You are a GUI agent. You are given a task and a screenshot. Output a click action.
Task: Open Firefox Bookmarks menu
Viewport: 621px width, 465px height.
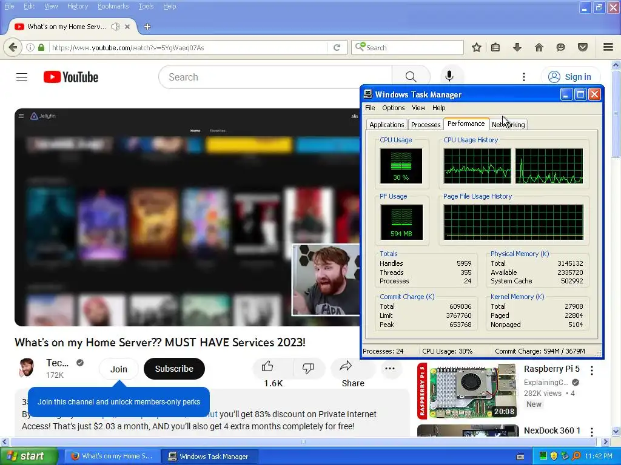[x=113, y=6]
